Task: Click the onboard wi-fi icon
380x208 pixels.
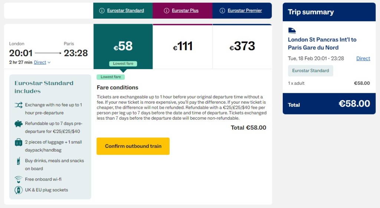Action: click(x=19, y=179)
